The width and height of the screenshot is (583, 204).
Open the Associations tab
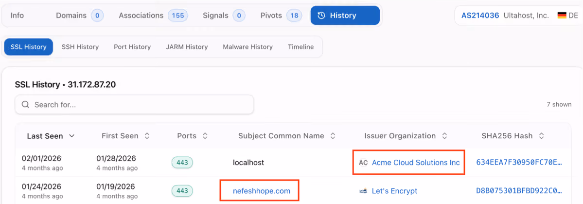point(153,16)
